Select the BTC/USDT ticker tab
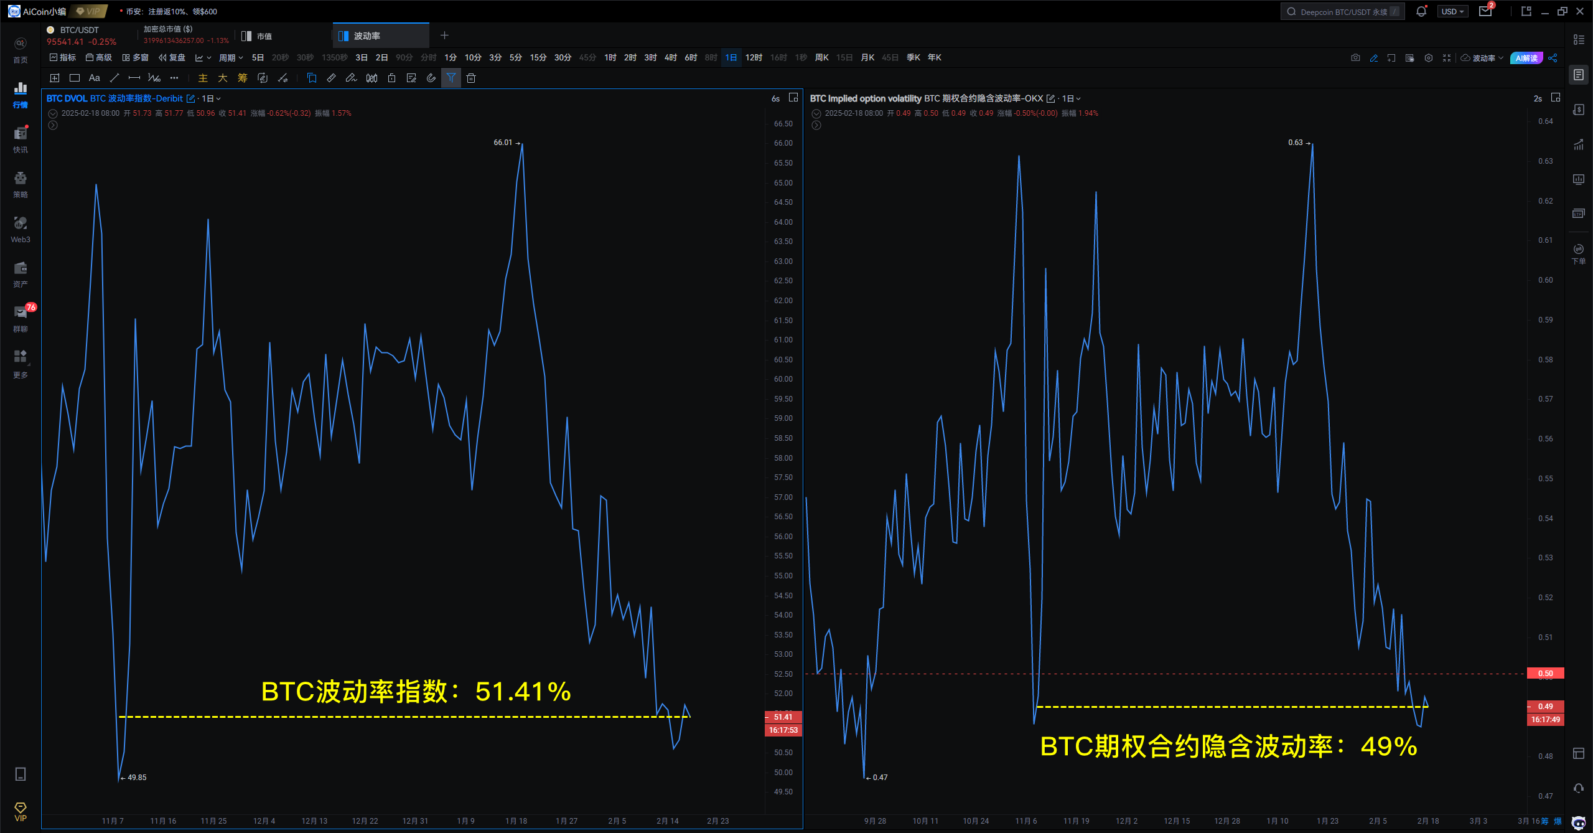Image resolution: width=1593 pixels, height=833 pixels. point(81,35)
